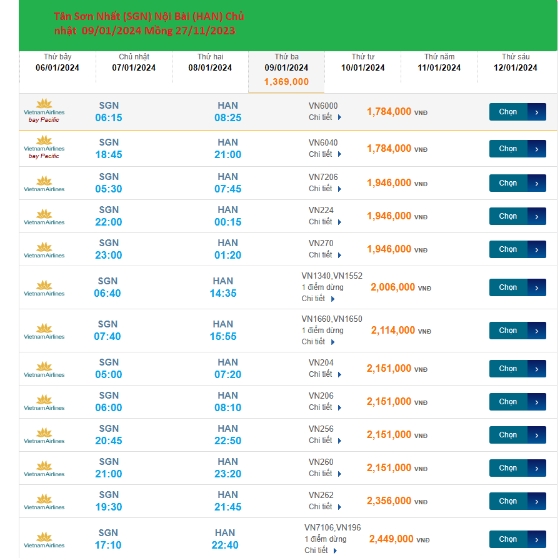Click the airline logo on the VN262 row

tap(44, 502)
